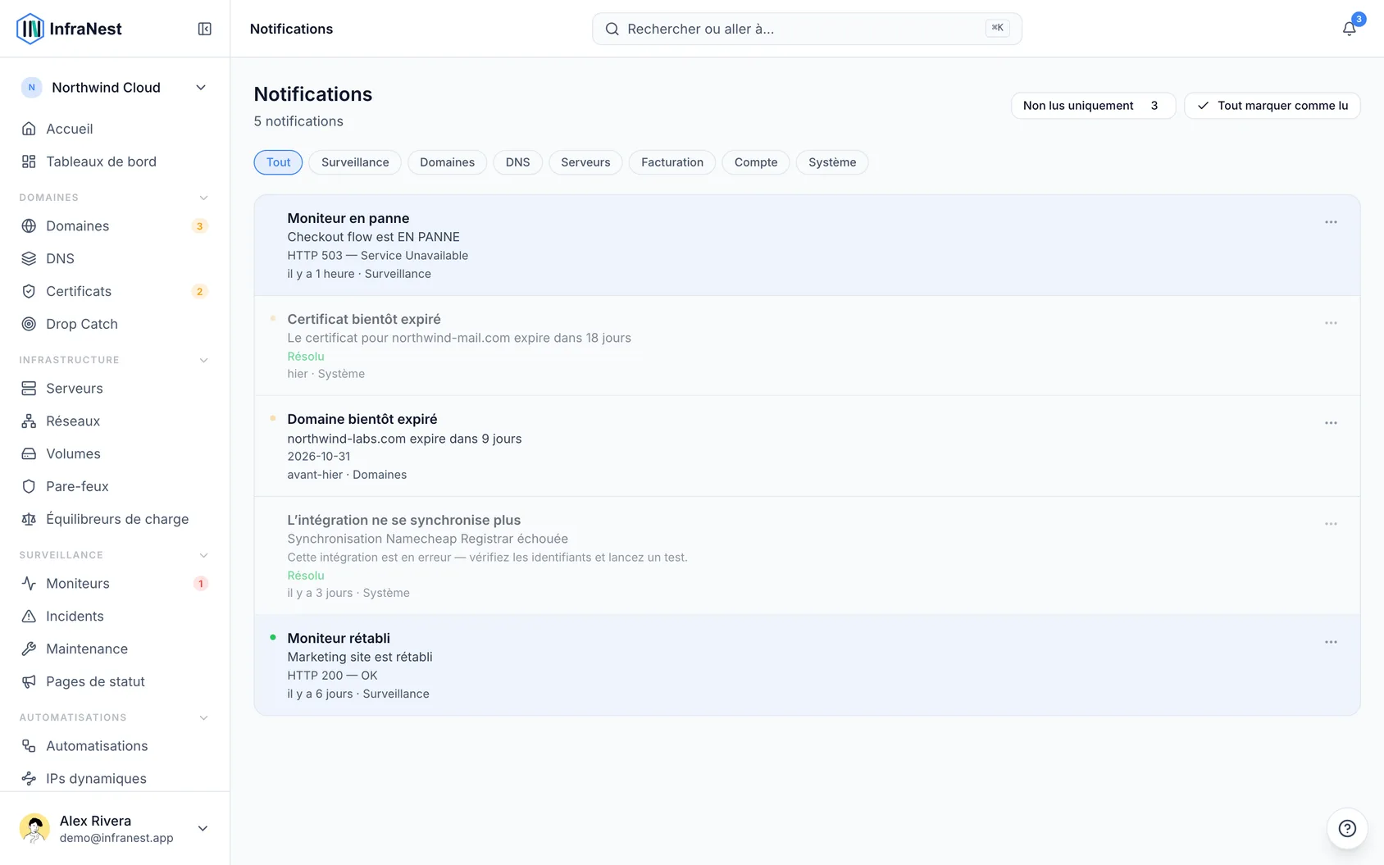The height and width of the screenshot is (865, 1384).
Task: Click the Moniteurs badge showing 1
Action: (200, 584)
